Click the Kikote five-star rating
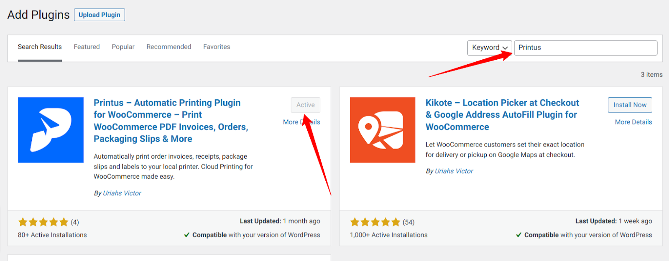 click(x=375, y=222)
